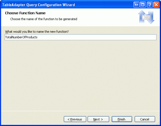Close the wizard with the red X
Viewport: 161px width, 126px height.
click(156, 5)
